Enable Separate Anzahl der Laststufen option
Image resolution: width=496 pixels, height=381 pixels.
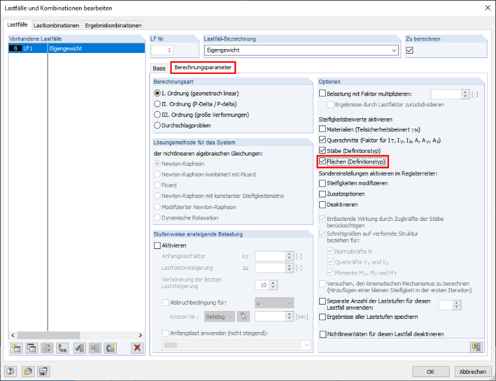(322, 301)
